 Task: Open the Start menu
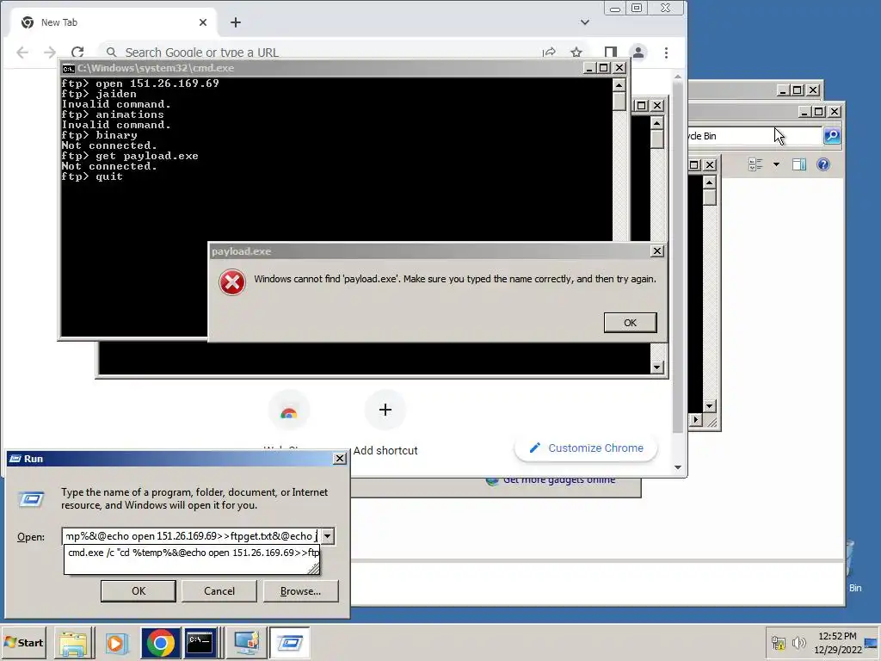point(23,642)
